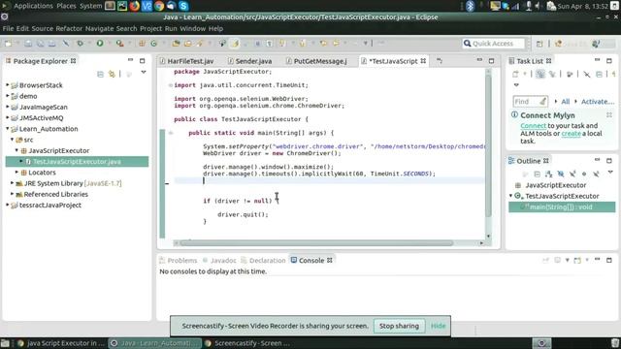Viewport: 621px width, 349px height.
Task: Expand the Locators package
Action: point(16,173)
